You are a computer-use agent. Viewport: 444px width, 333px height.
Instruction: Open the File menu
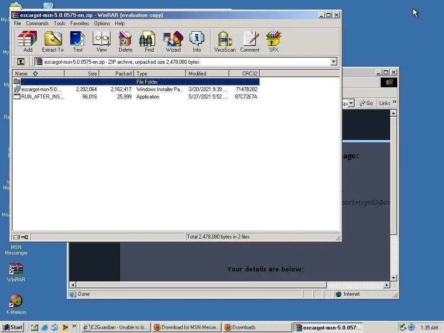pos(17,23)
